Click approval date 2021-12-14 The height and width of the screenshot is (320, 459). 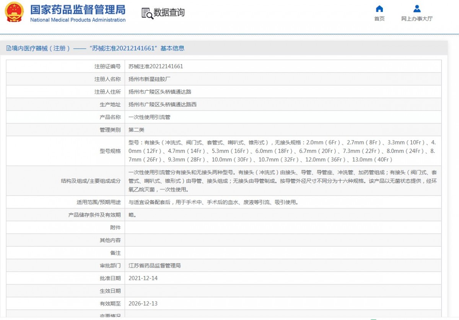click(143, 278)
